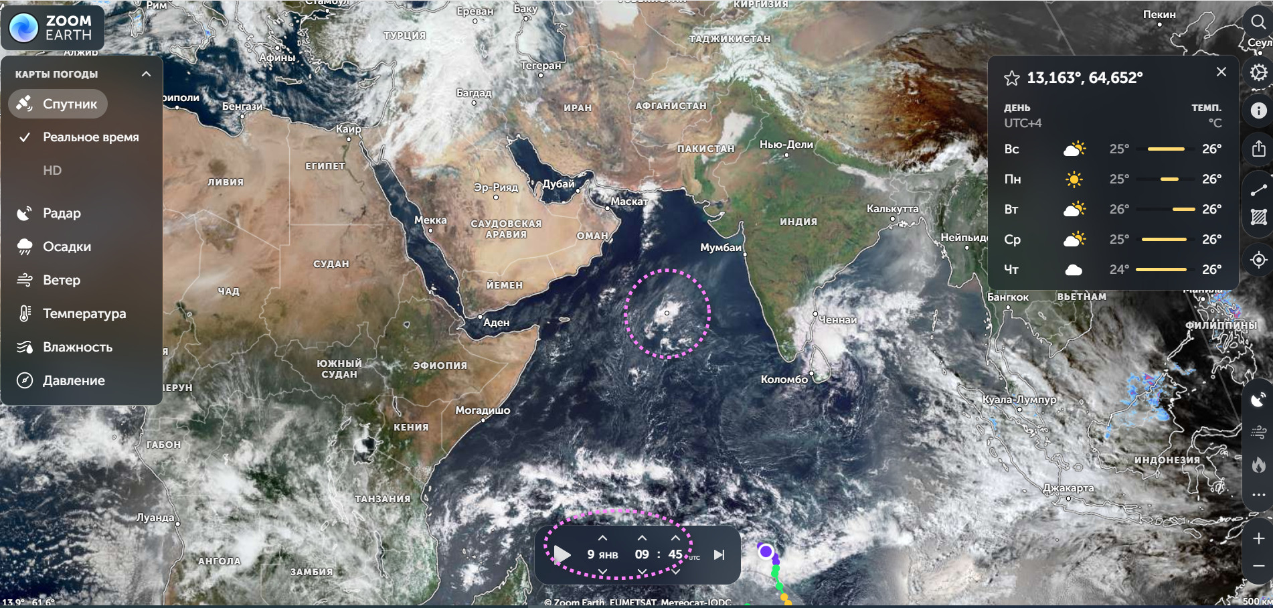Open the info icon
Image resolution: width=1273 pixels, height=608 pixels.
click(1258, 110)
